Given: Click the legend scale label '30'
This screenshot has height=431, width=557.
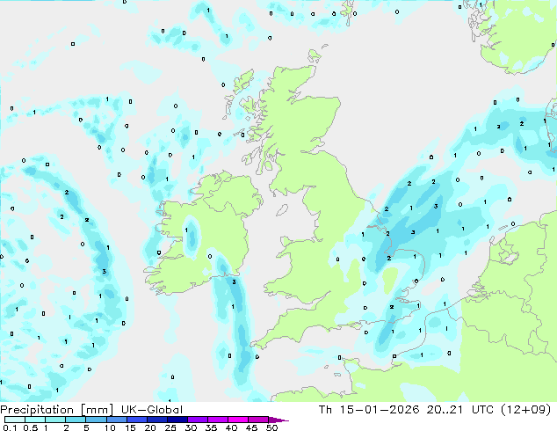Looking at the screenshot, I should pyautogui.click(x=191, y=427).
